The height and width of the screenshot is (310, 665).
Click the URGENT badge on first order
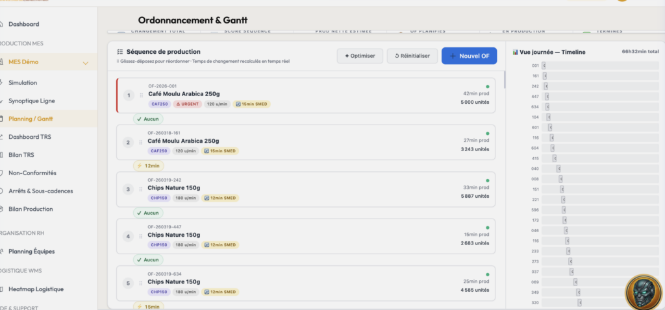click(x=188, y=104)
